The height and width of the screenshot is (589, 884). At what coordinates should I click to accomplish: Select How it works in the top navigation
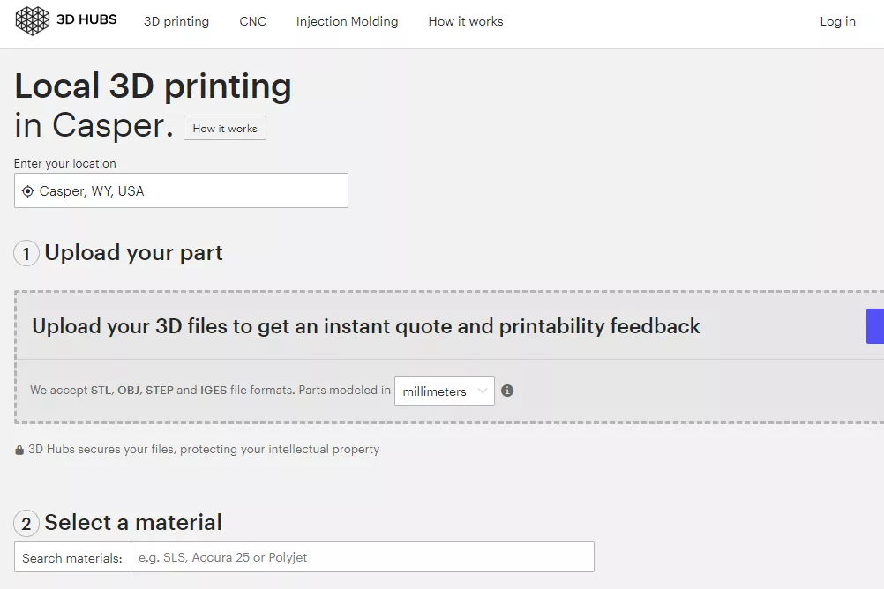click(x=465, y=21)
